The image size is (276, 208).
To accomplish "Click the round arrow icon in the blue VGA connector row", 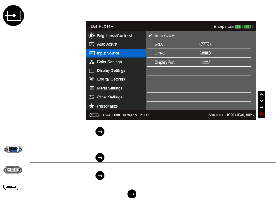I will (x=100, y=157).
